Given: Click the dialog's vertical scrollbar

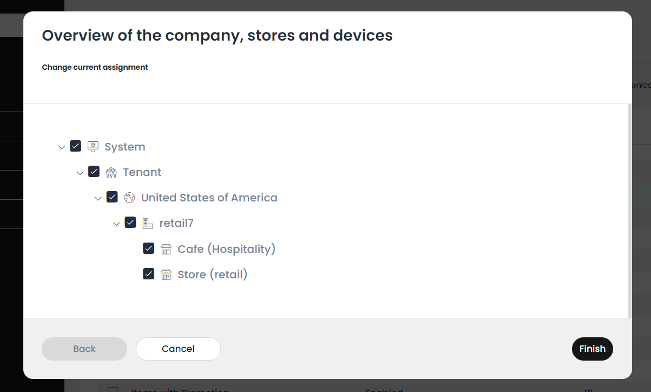Looking at the screenshot, I should pyautogui.click(x=630, y=211).
